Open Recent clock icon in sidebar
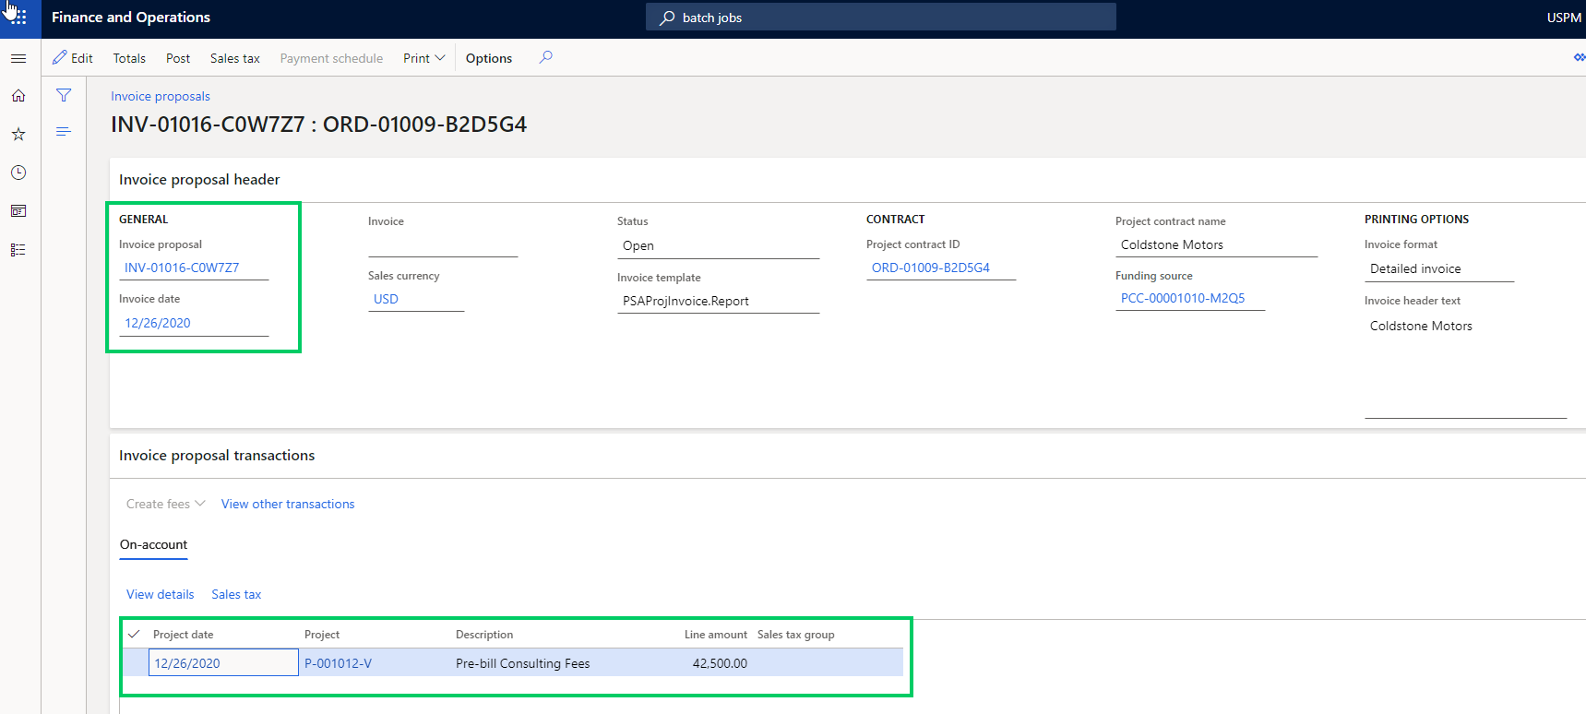Viewport: 1586px width, 714px height. pos(18,173)
